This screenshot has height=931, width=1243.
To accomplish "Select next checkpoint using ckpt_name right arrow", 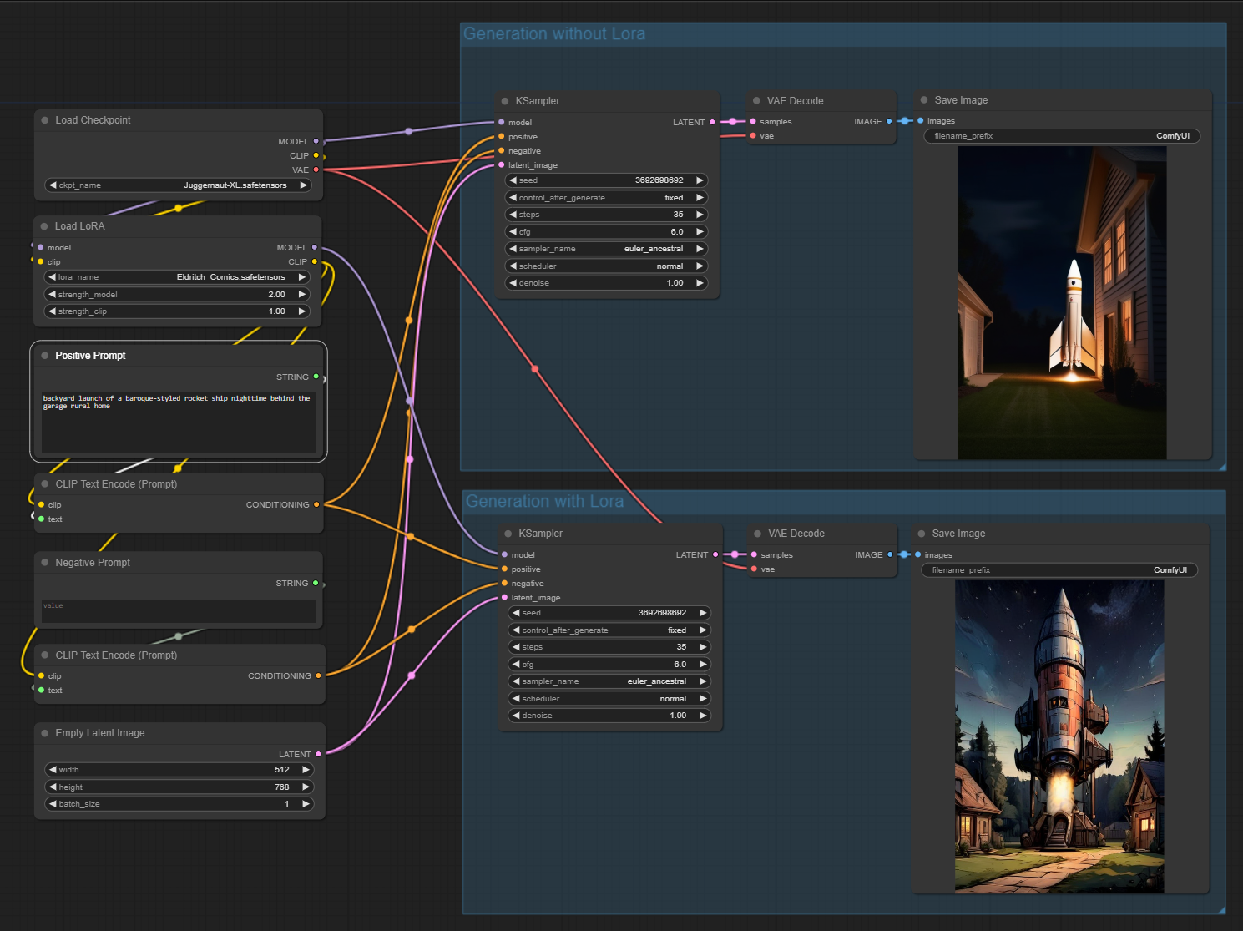I will [x=303, y=185].
